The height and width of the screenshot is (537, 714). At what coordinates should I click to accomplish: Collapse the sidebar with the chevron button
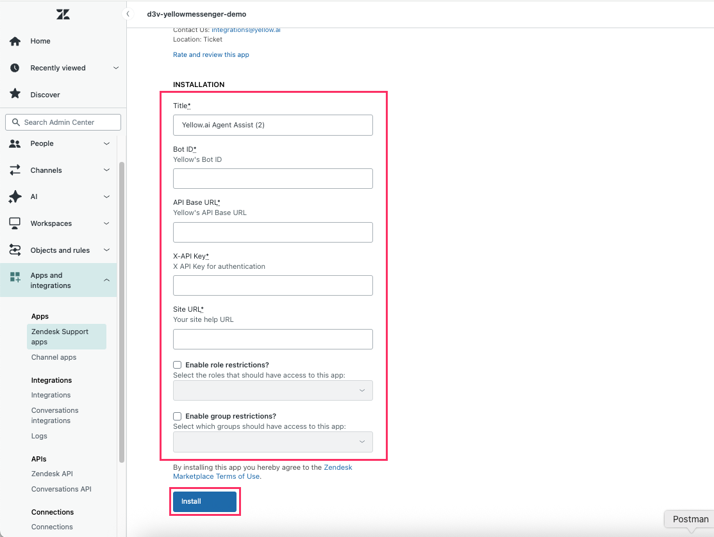128,14
